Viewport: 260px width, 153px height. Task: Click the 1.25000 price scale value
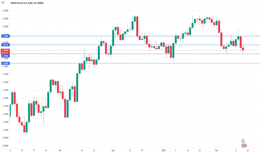coord(5,11)
